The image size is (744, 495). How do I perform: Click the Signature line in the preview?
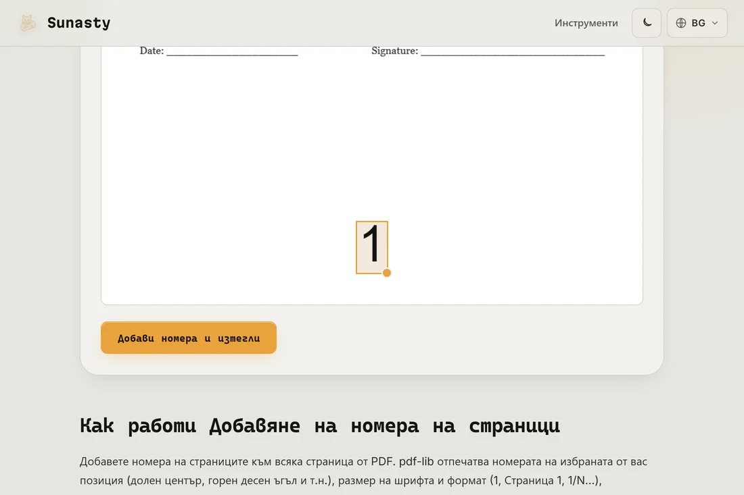point(488,51)
